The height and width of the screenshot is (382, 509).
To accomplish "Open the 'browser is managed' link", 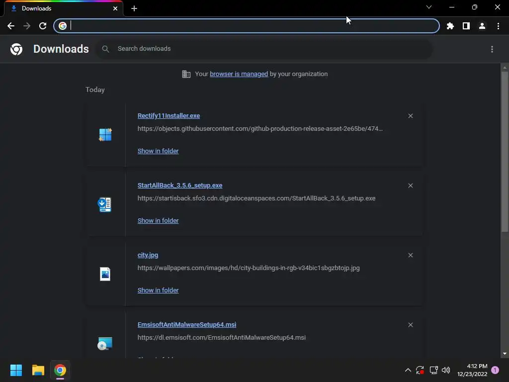I will click(x=239, y=74).
